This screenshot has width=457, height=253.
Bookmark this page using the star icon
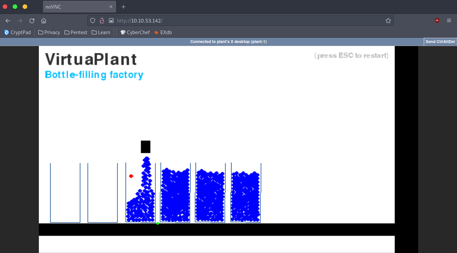pyautogui.click(x=388, y=20)
